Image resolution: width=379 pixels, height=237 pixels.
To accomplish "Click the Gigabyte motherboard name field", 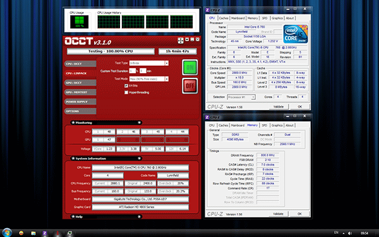I will [140, 199].
